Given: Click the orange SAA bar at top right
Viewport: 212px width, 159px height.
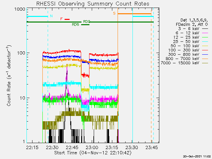Looking at the screenshot, I should pyautogui.click(x=134, y=14).
